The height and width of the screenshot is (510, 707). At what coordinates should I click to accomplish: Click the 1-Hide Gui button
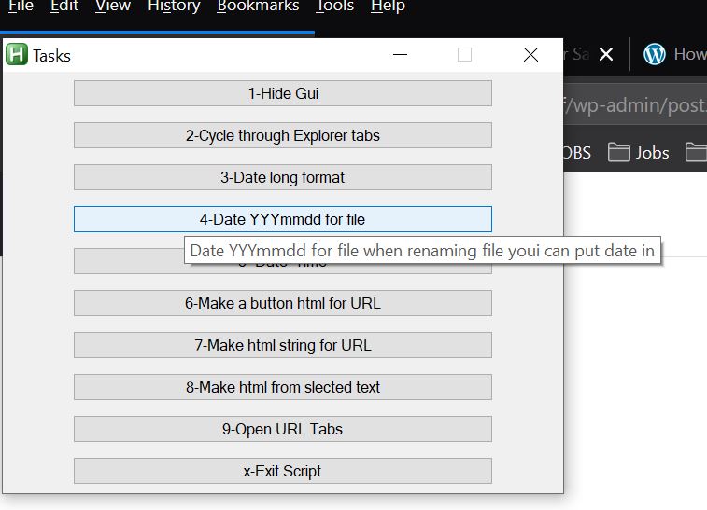click(282, 93)
